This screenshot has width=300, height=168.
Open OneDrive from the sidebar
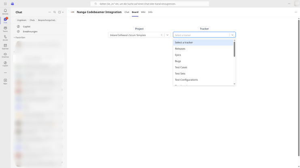(x=5, y=55)
